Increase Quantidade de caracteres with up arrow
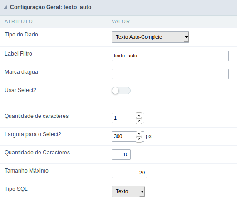 click(139, 116)
